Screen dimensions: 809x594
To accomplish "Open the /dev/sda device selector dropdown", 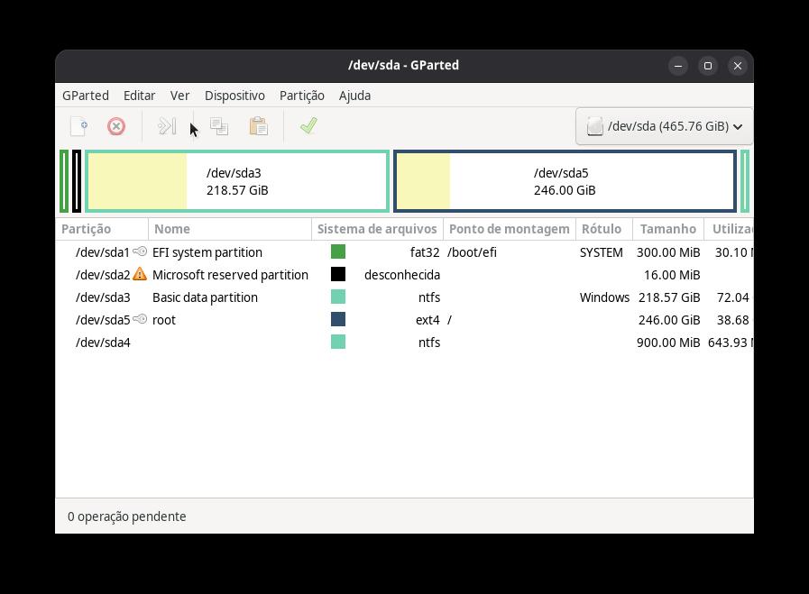I will pos(664,126).
